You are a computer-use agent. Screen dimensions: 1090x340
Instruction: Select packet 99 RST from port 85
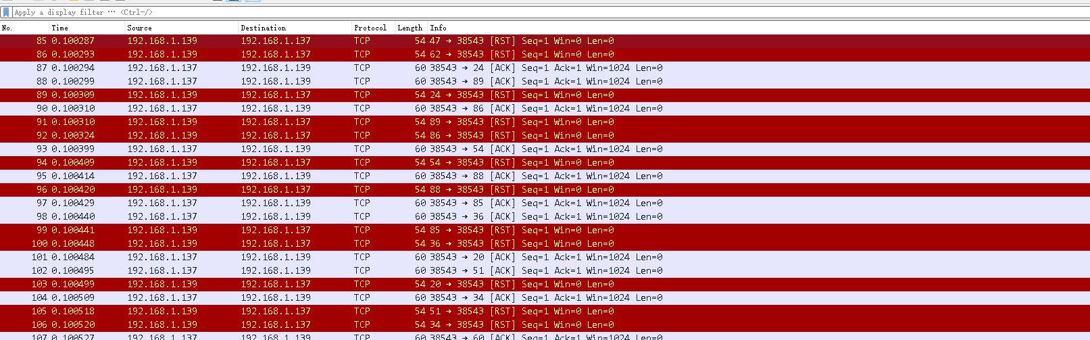point(545,230)
